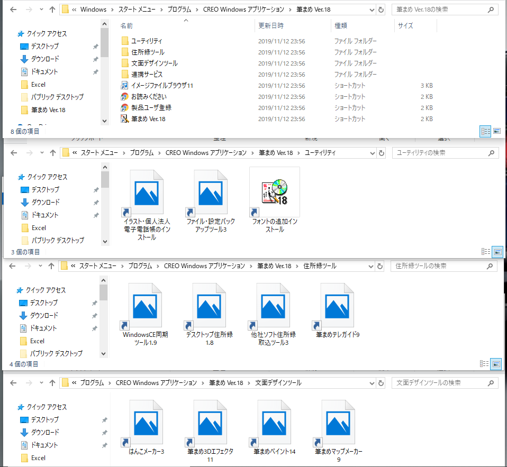This screenshot has height=467, width=507.
Task: Select the 筆まめ Ver.18 shortcut in the file list
Action: pos(148,119)
